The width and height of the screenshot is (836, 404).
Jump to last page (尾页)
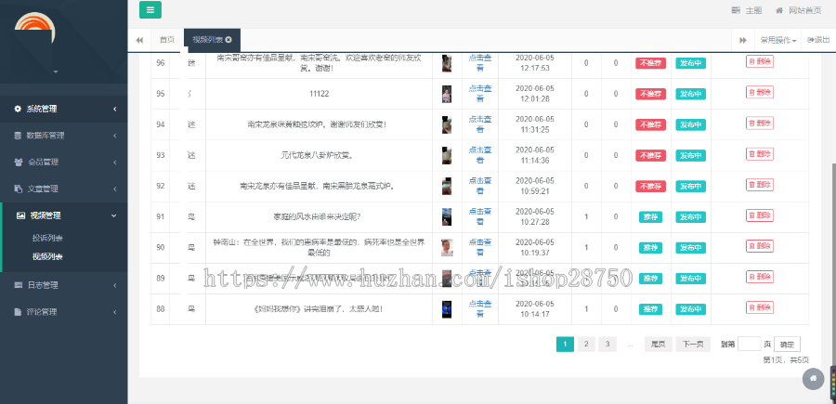pos(659,345)
